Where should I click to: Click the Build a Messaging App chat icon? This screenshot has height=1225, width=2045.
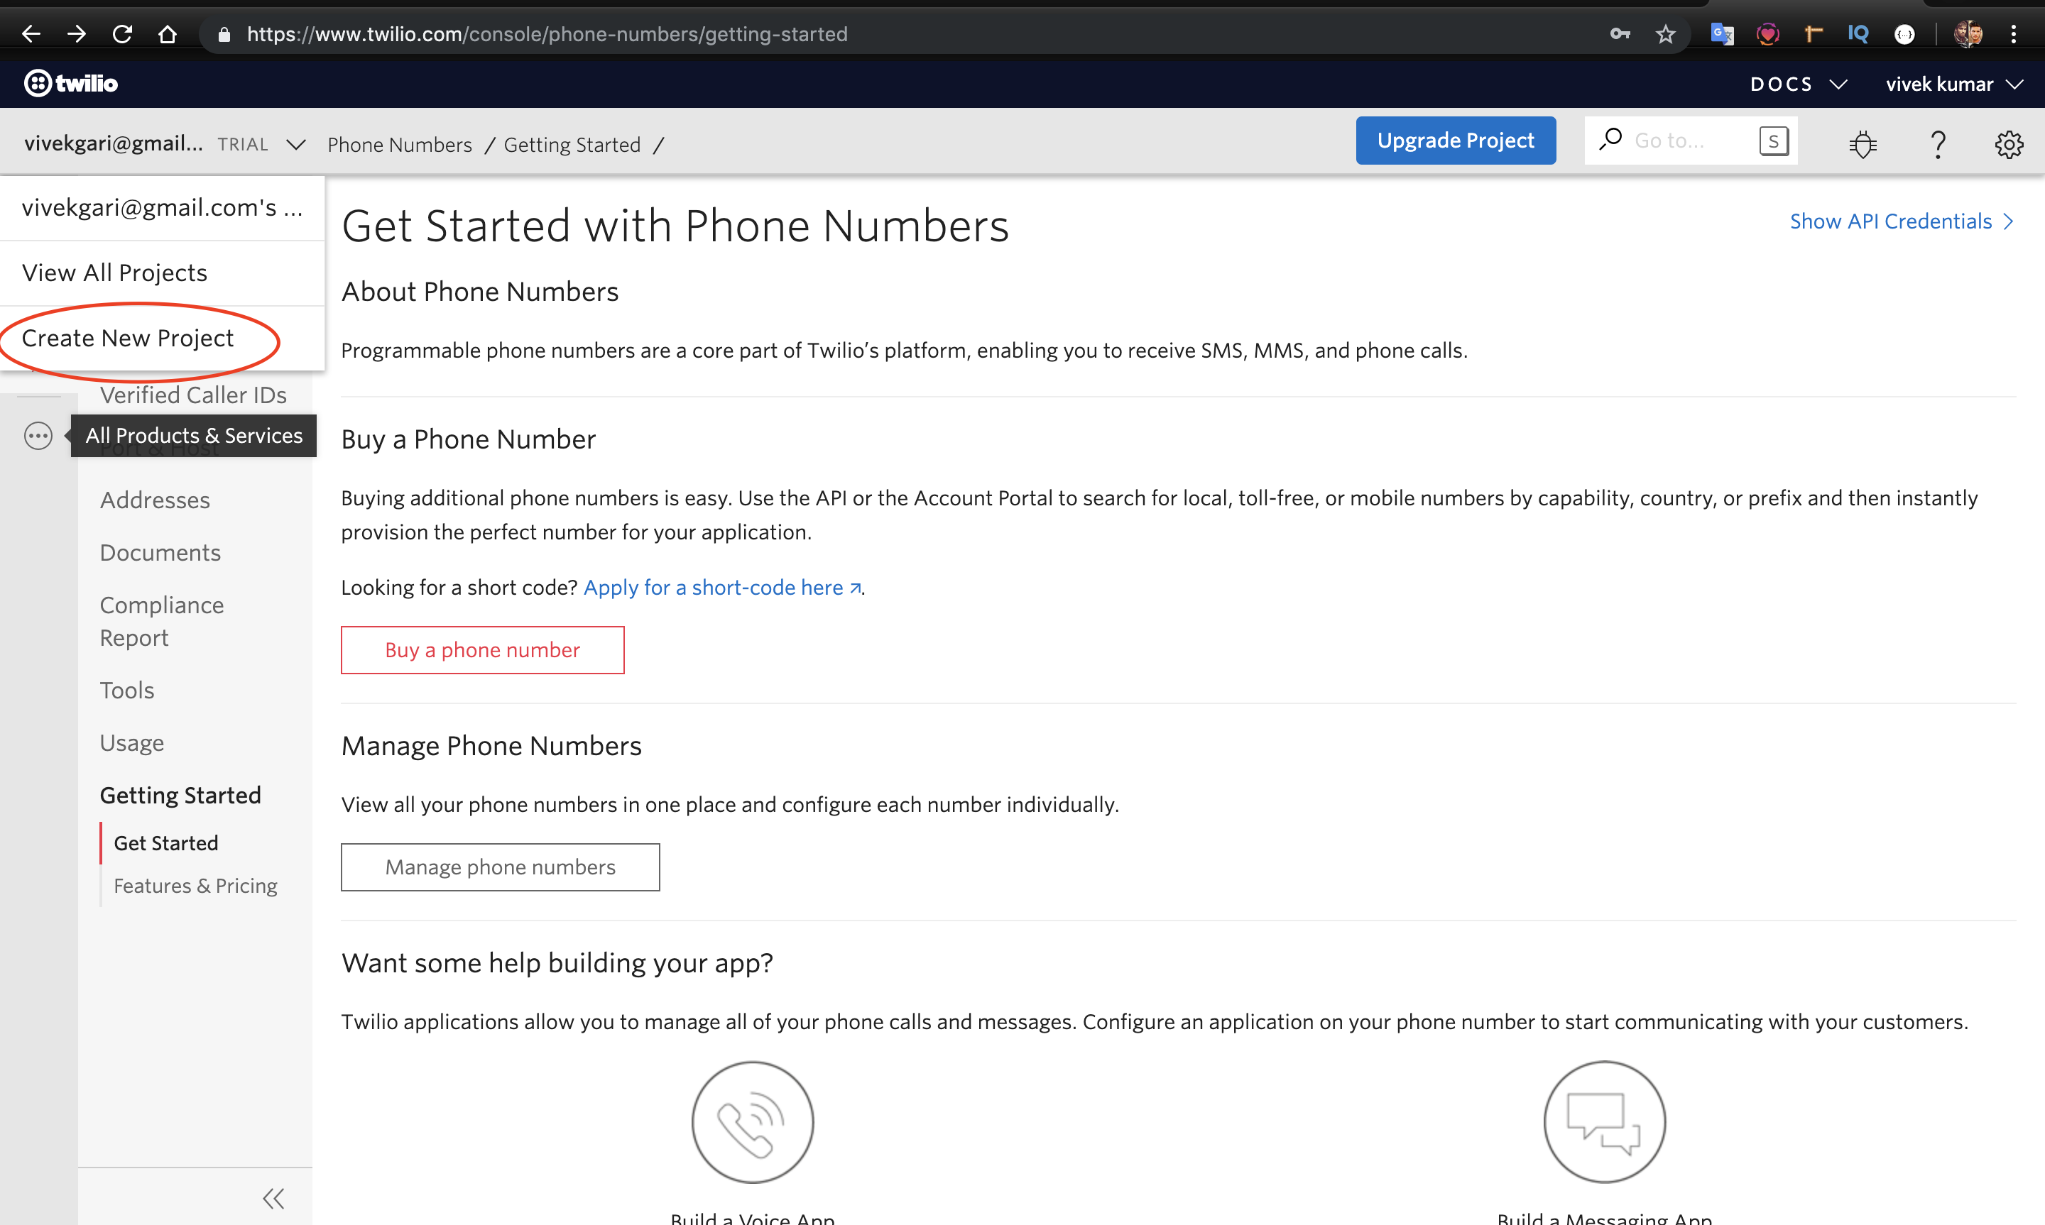pos(1604,1122)
